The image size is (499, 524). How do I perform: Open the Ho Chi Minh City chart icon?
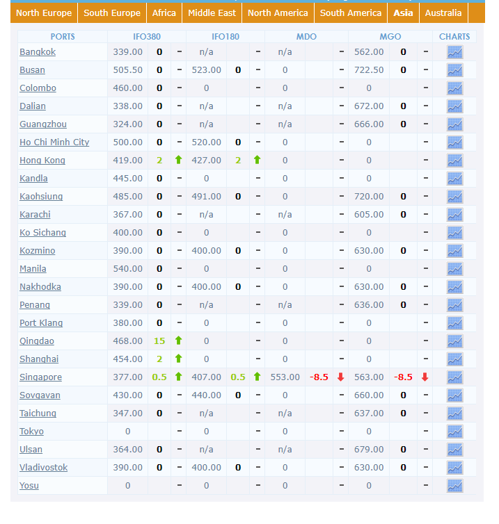455,142
